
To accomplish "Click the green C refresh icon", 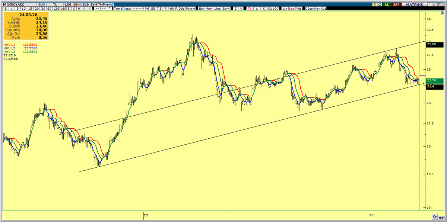I will 380,4.
